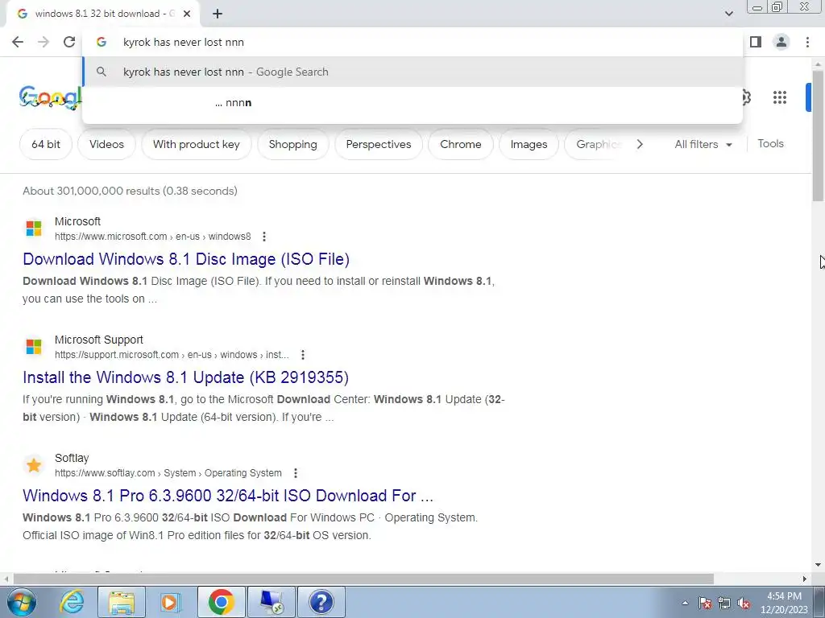825x618 pixels.
Task: Open Install the Windows 8.1 Update link
Action: 186,377
